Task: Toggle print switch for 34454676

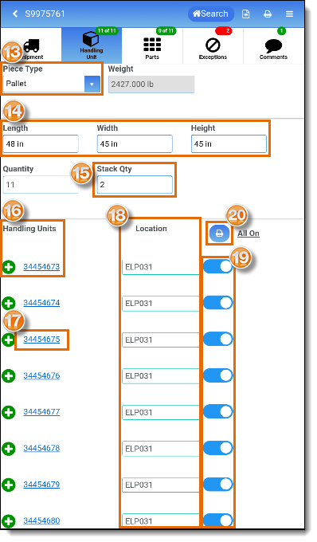Action: coord(218,375)
